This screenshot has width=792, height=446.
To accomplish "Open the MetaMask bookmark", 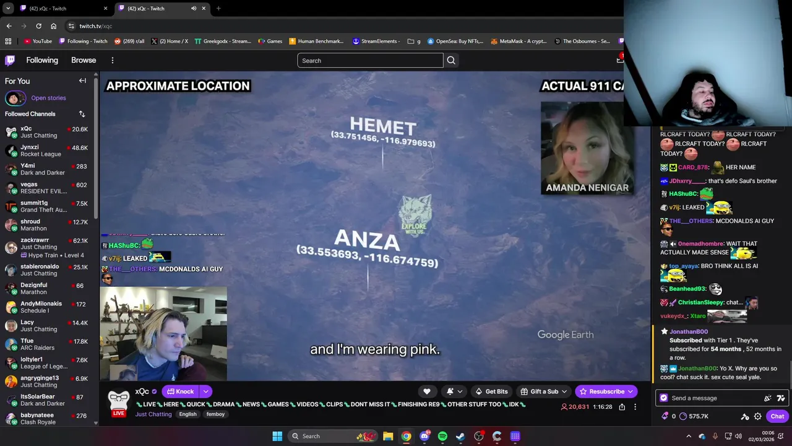I will point(519,42).
